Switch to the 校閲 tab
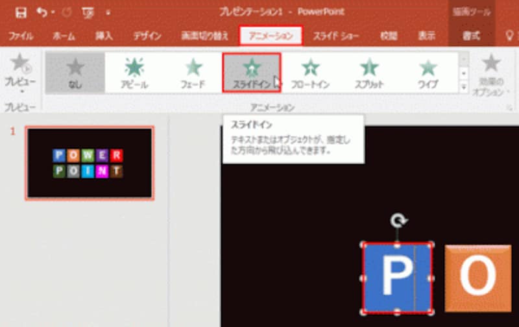Screen dimensions: 519x327 click(389, 36)
